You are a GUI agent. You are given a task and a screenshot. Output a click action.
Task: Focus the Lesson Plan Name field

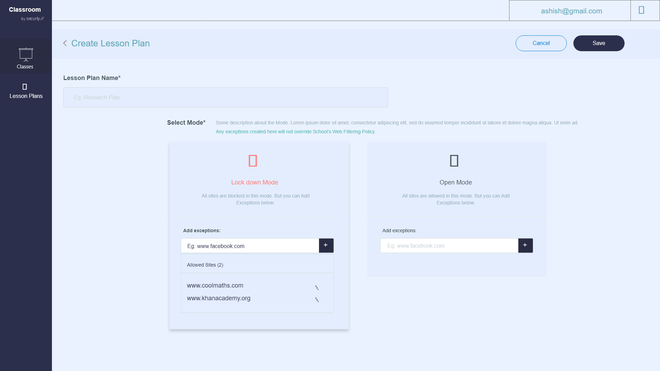pos(225,97)
